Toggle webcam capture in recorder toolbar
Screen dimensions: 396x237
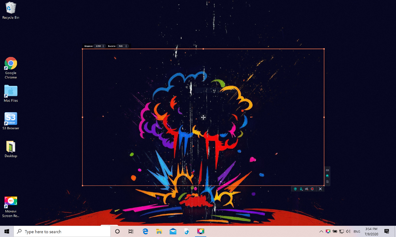[295, 189]
